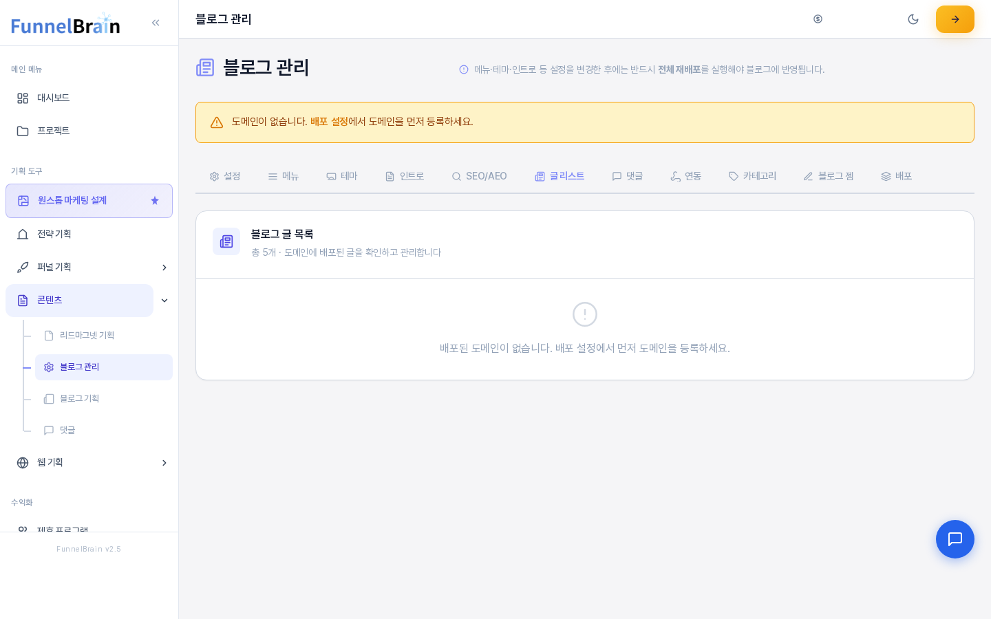Select 원스톱 마케팅 설계

(x=89, y=201)
